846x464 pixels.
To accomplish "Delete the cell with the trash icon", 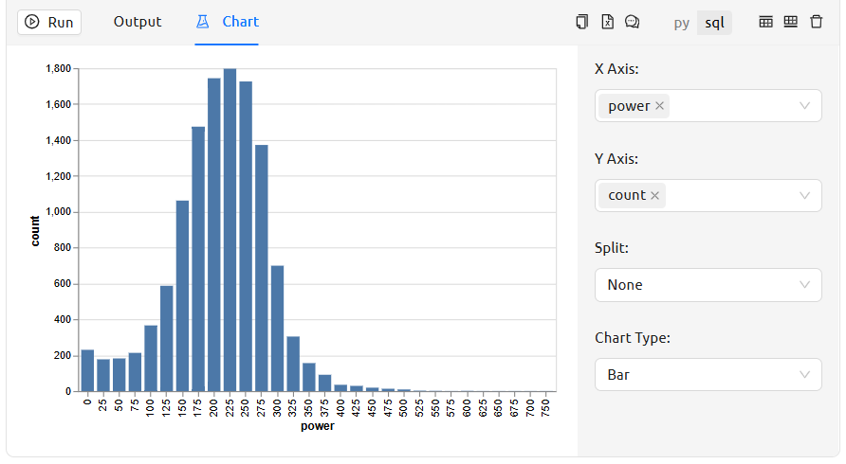I will click(x=816, y=22).
